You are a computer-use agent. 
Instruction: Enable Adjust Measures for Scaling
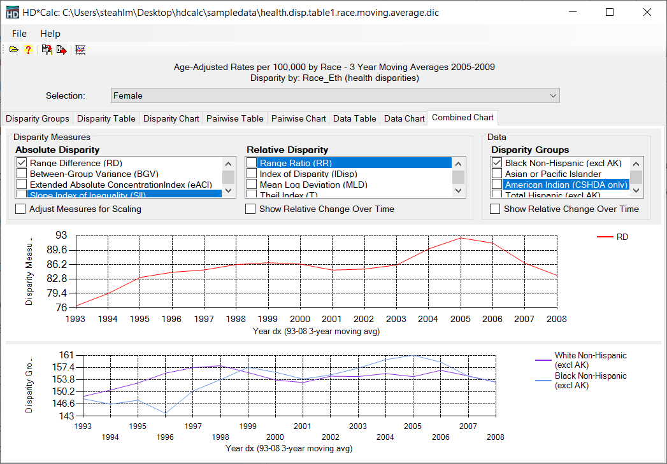click(22, 209)
